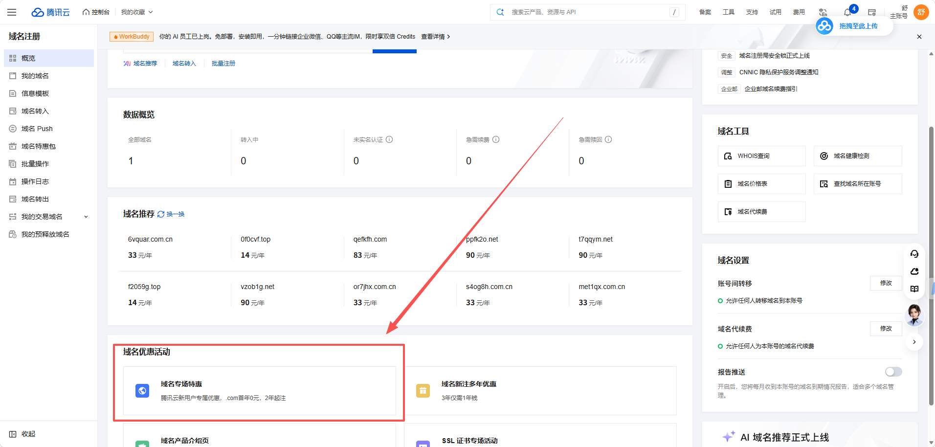
Task: Click 修改 for 账号间转移
Action: pos(886,283)
